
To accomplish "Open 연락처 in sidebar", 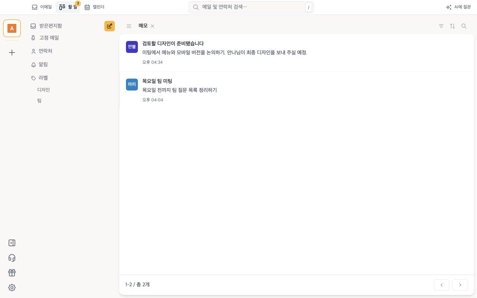I will (x=41, y=51).
